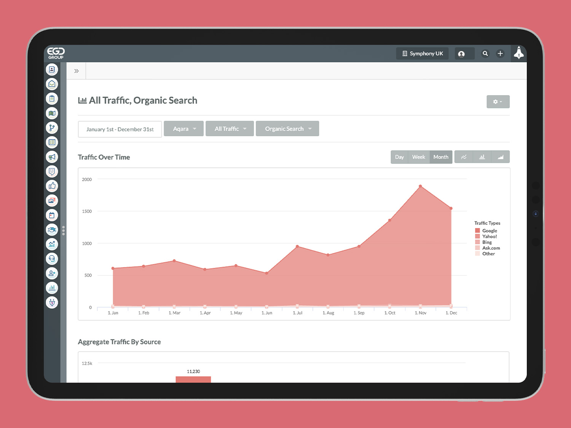Switch the chart to Day view
The width and height of the screenshot is (571, 428).
[x=399, y=157]
